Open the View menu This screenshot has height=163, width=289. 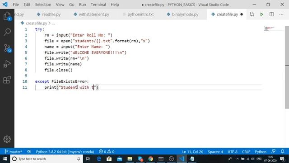[x=60, y=5]
